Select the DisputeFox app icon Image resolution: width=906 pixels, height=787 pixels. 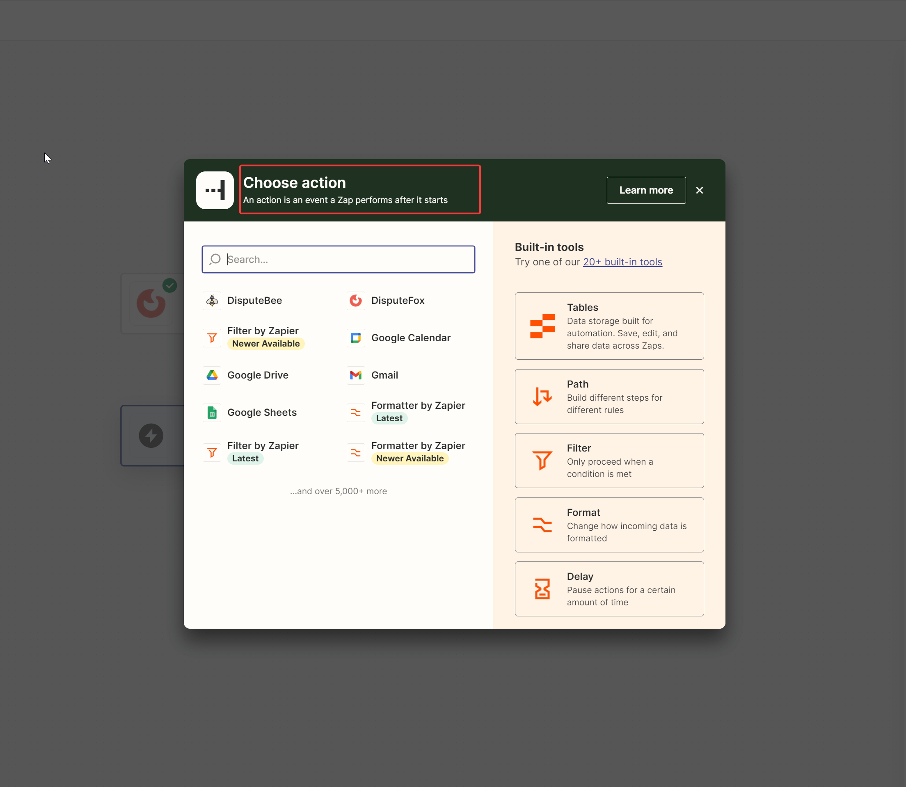pyautogui.click(x=355, y=300)
